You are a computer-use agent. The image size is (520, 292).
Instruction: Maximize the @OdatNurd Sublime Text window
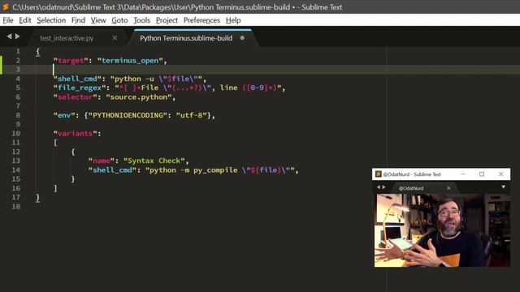pos(482,174)
